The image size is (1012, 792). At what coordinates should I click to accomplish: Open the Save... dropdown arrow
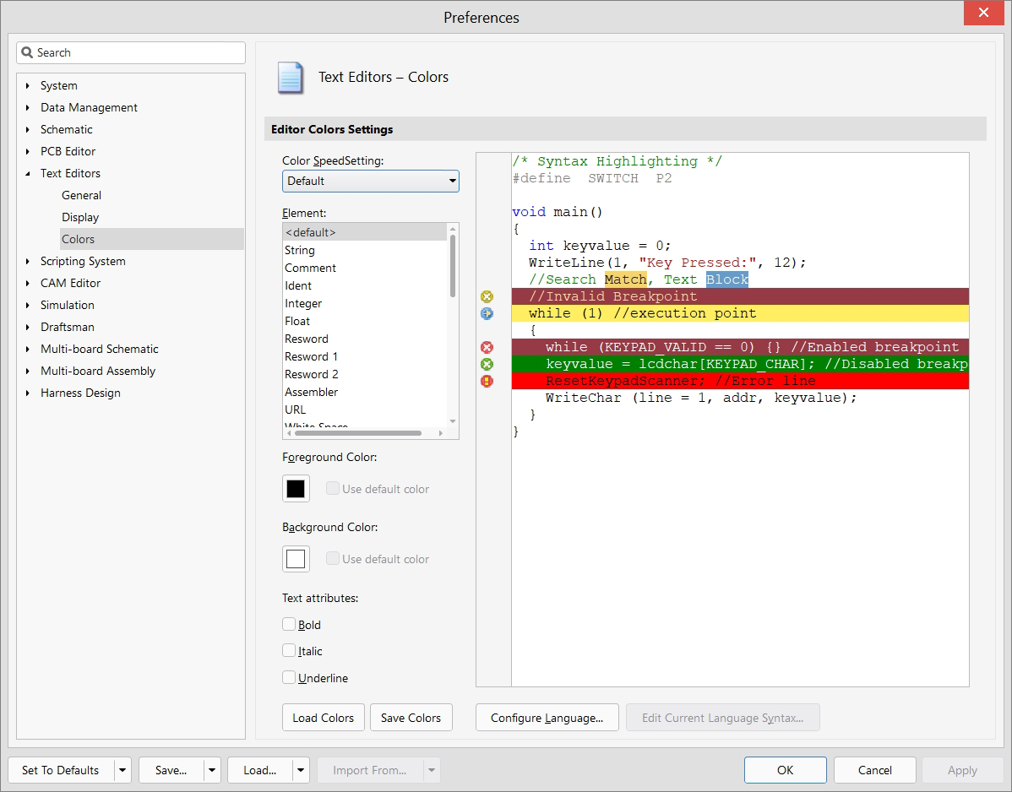click(212, 770)
